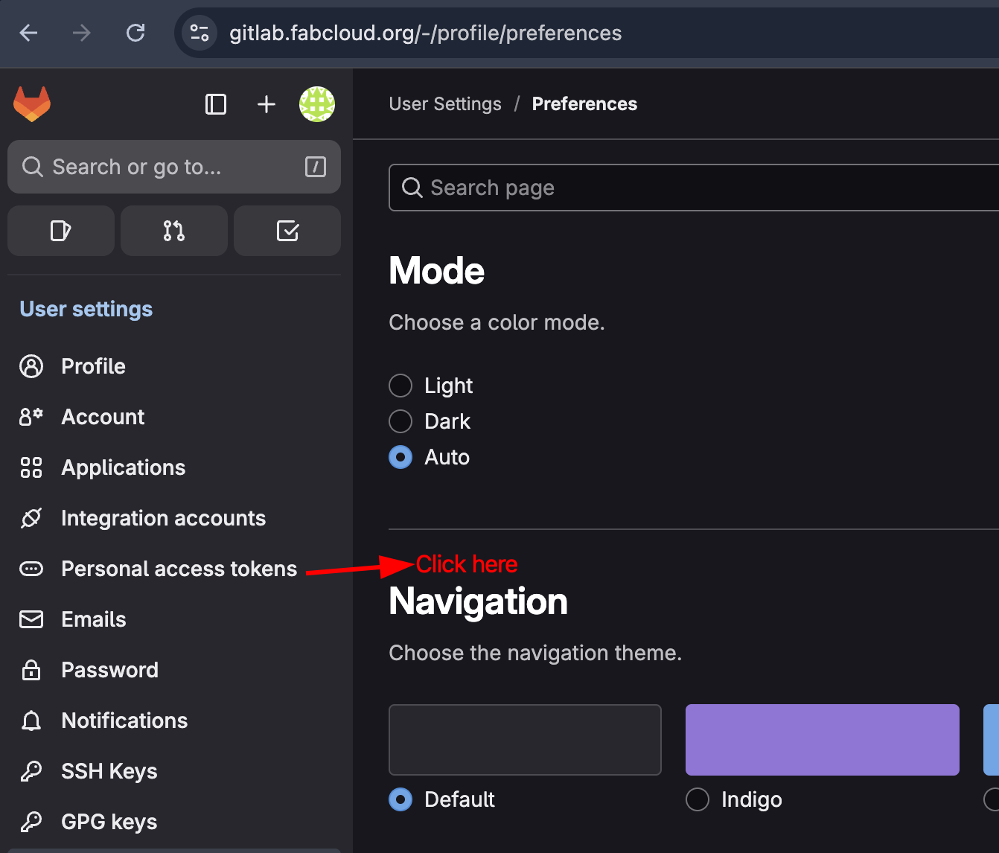This screenshot has width=999, height=853.
Task: Reload the page in browser
Action: tap(135, 33)
